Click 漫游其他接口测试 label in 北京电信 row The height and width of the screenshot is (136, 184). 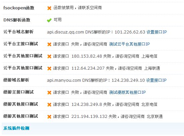(x=20, y=104)
